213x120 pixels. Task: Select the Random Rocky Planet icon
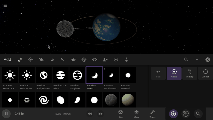pos(44,75)
